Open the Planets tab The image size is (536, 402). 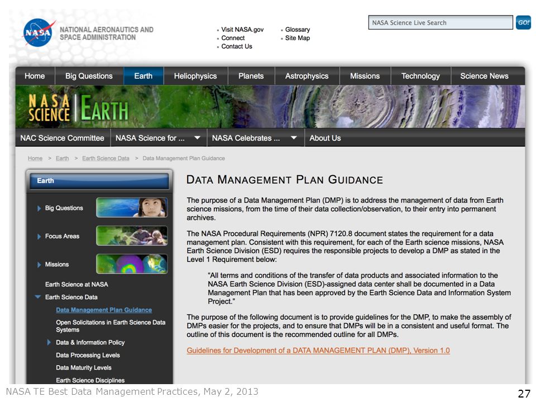(x=251, y=76)
